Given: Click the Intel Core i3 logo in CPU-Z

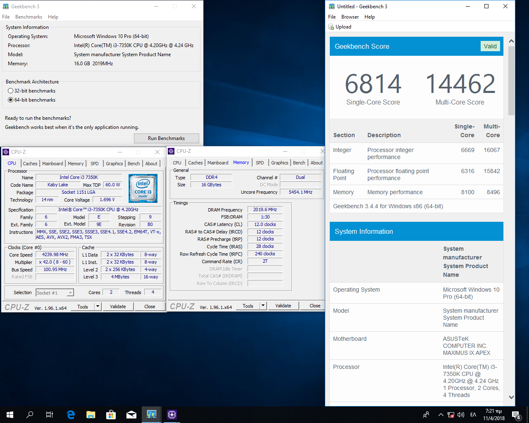Looking at the screenshot, I should (x=143, y=188).
